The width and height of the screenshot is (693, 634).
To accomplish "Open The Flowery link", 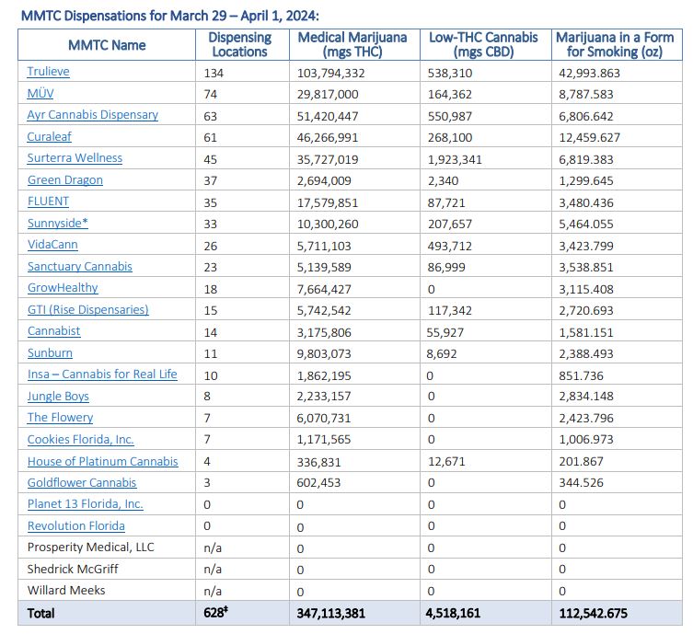I will [x=60, y=418].
